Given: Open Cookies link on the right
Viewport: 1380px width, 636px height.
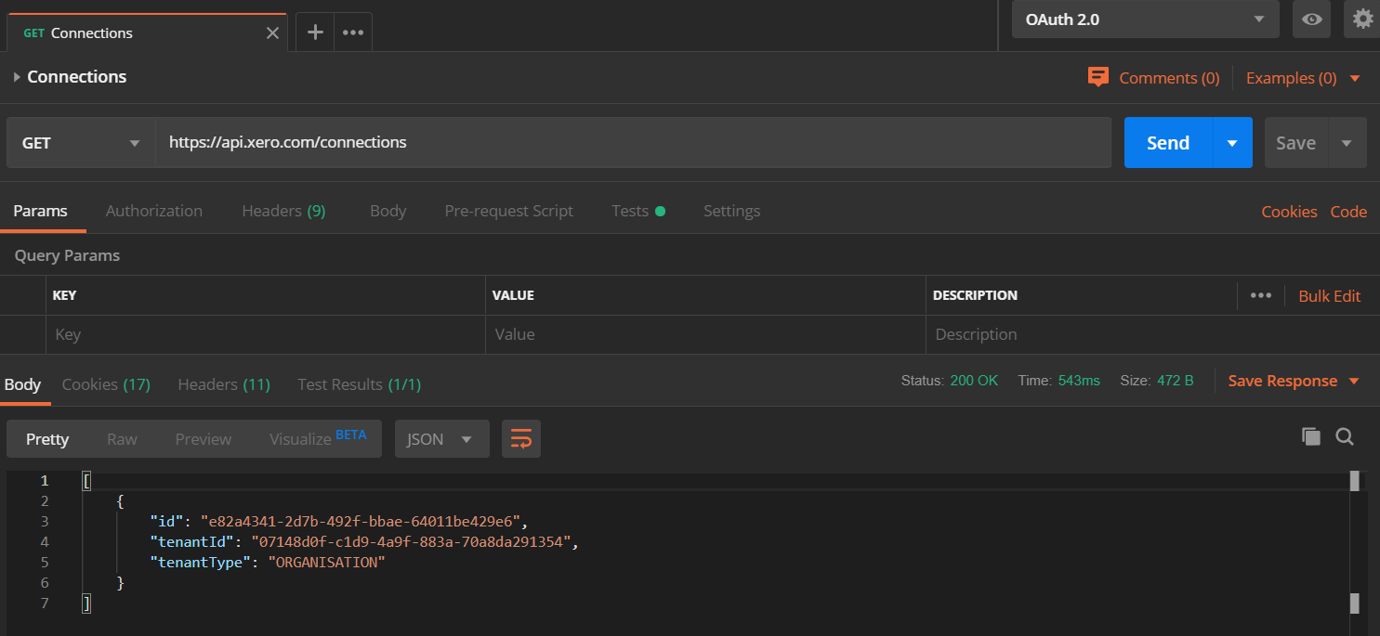Looking at the screenshot, I should click(1289, 212).
